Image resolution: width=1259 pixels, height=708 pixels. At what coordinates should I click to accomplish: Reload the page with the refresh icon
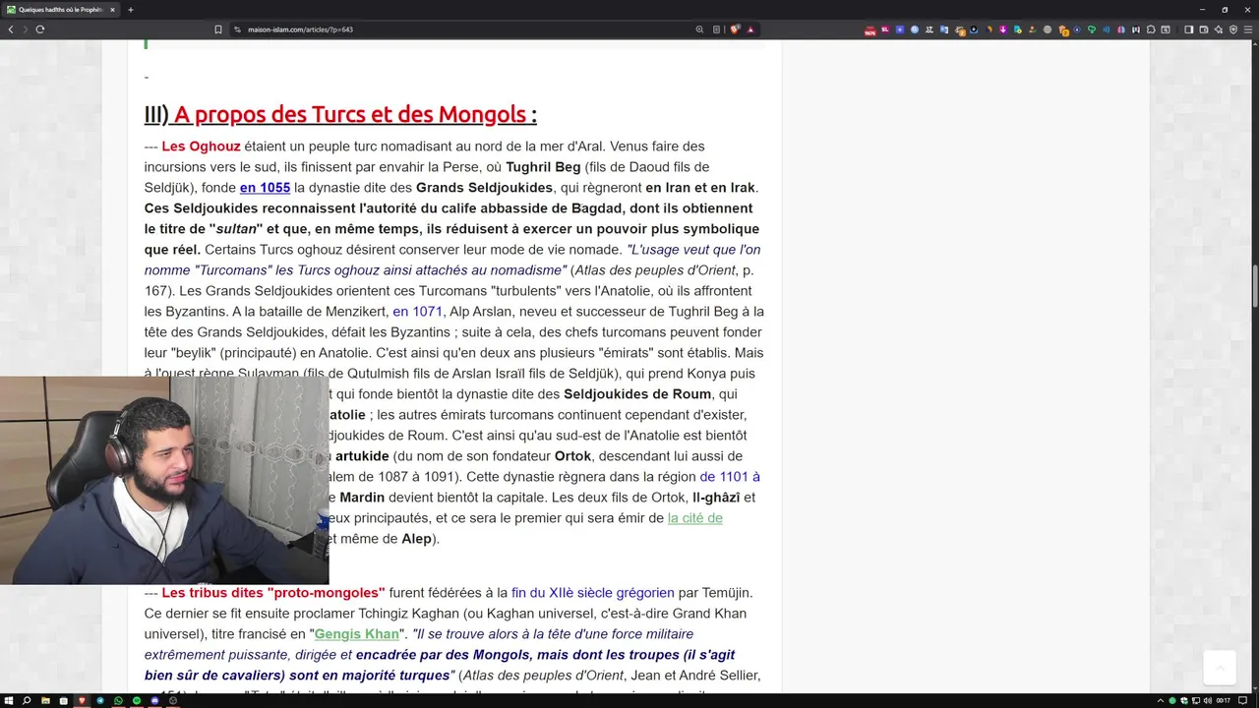(x=40, y=29)
